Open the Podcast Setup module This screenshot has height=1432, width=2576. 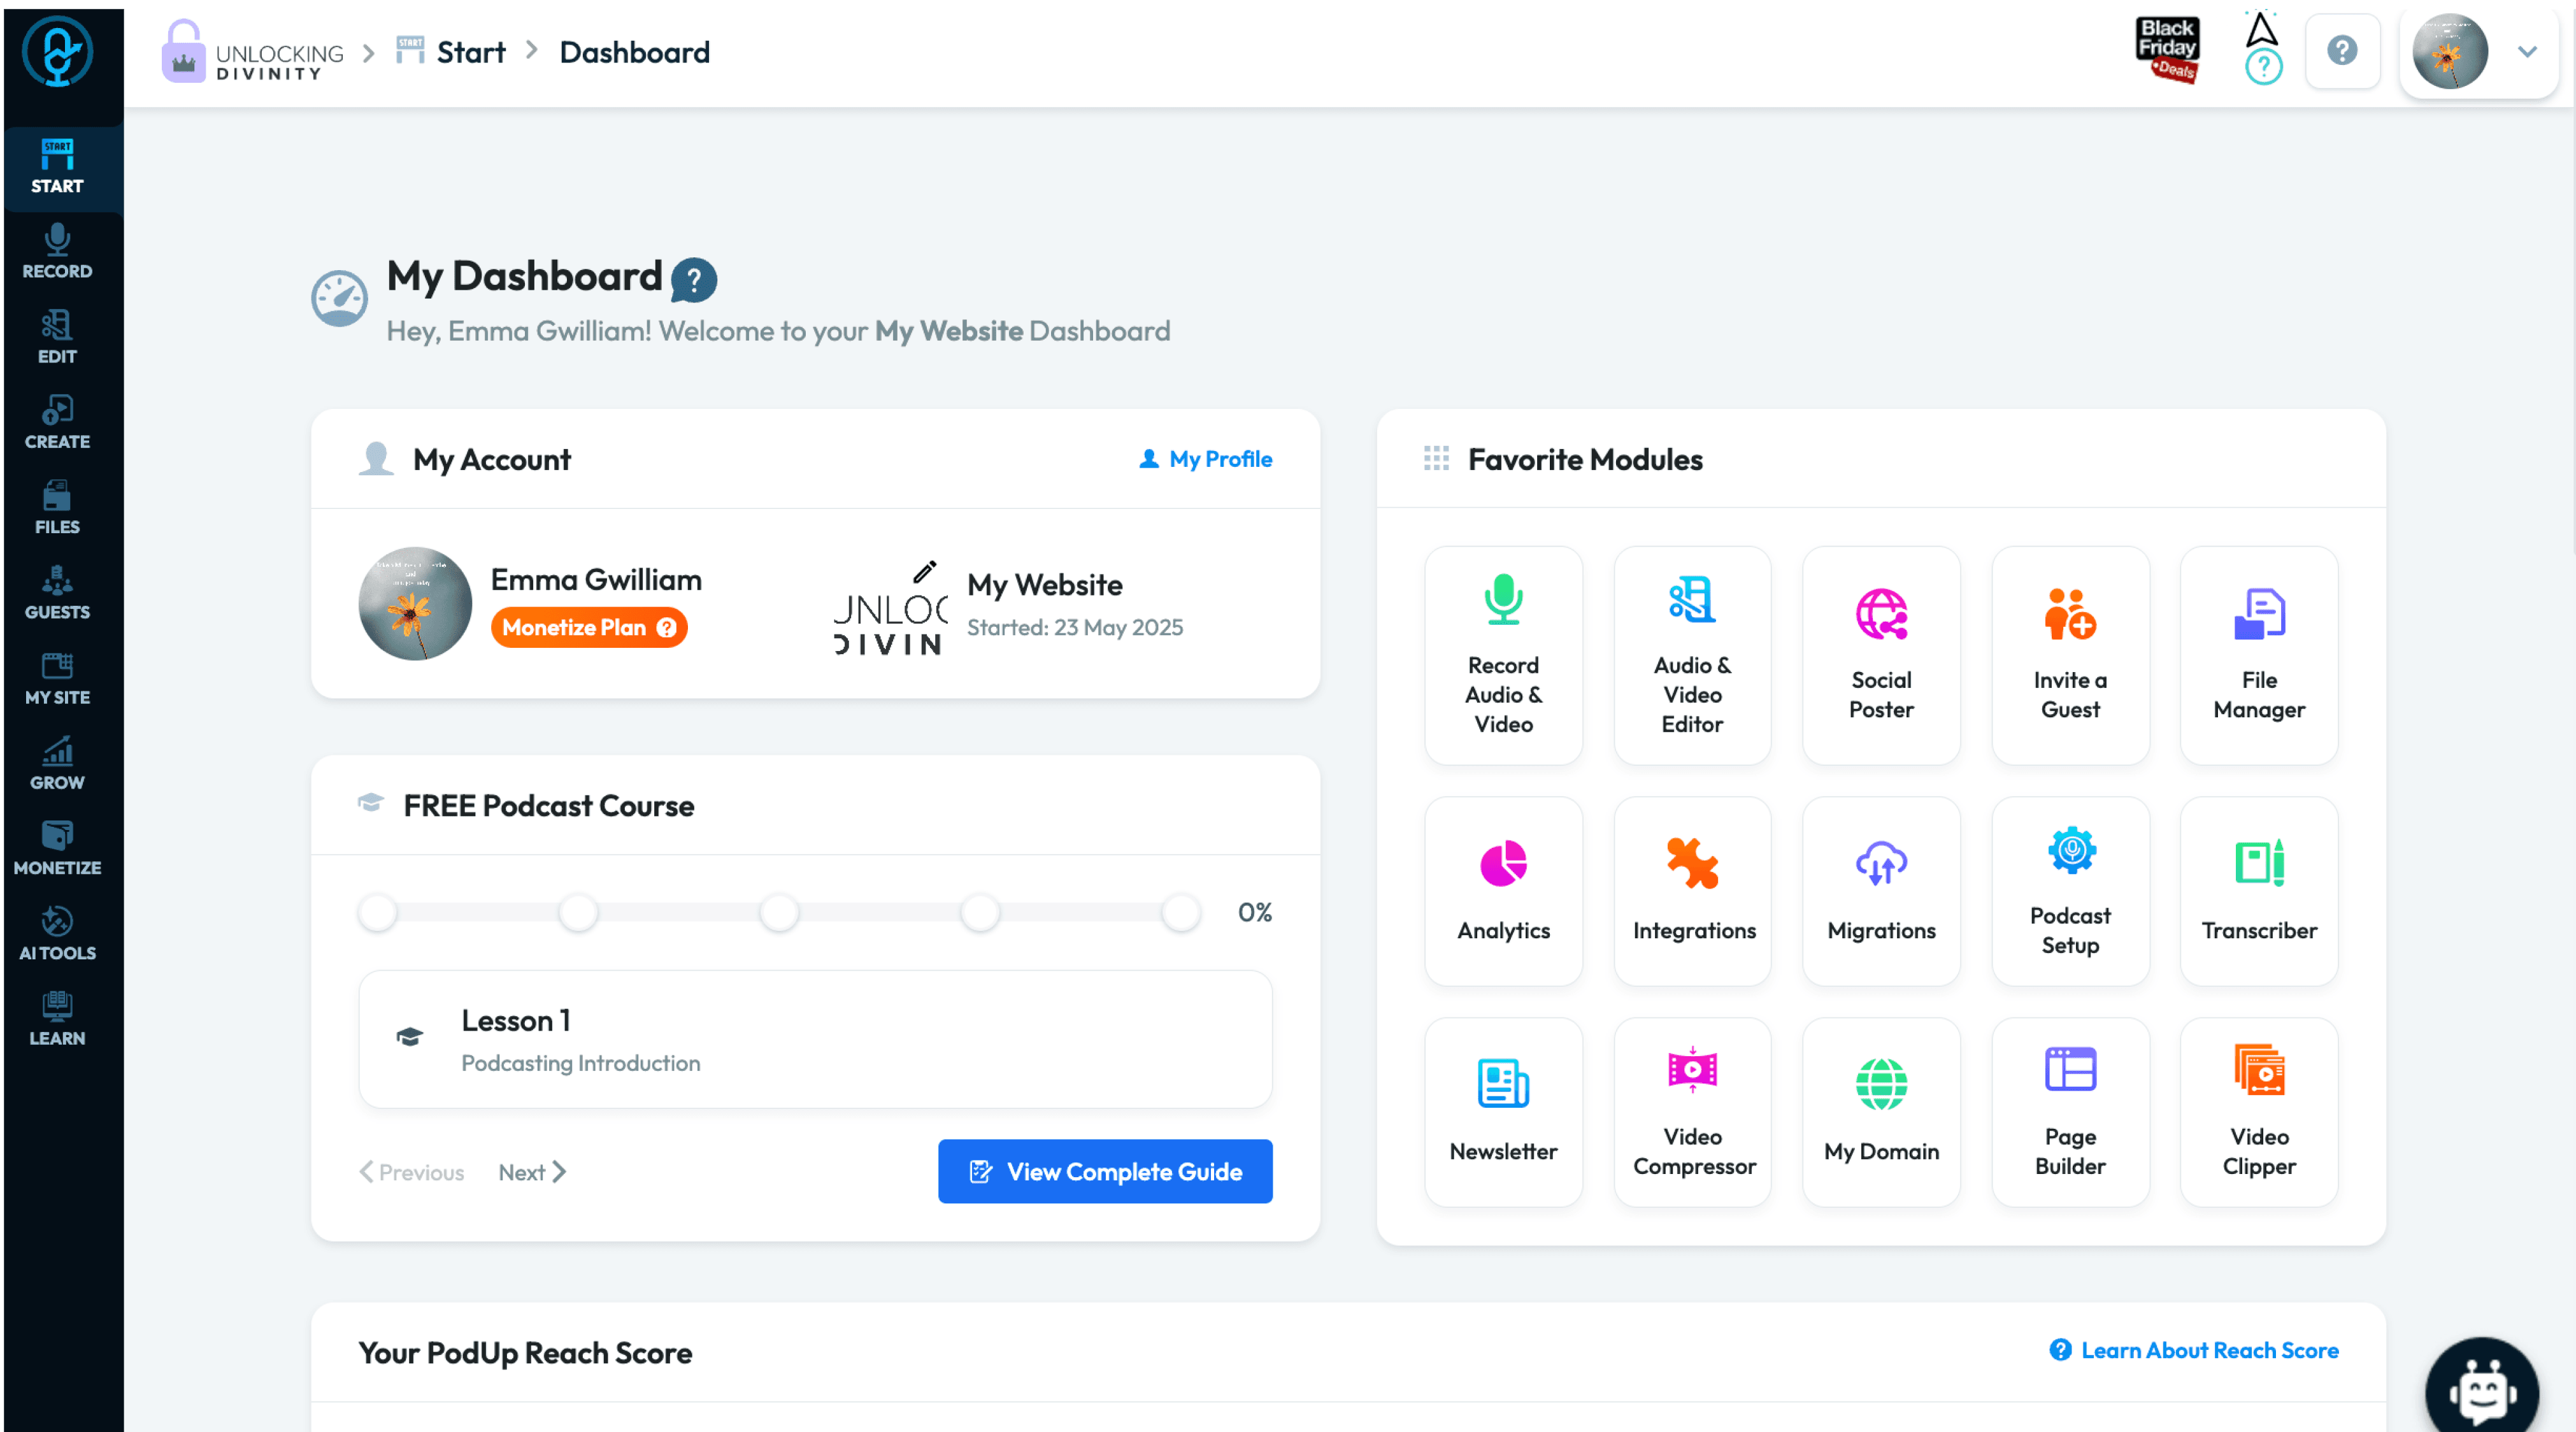point(2069,891)
